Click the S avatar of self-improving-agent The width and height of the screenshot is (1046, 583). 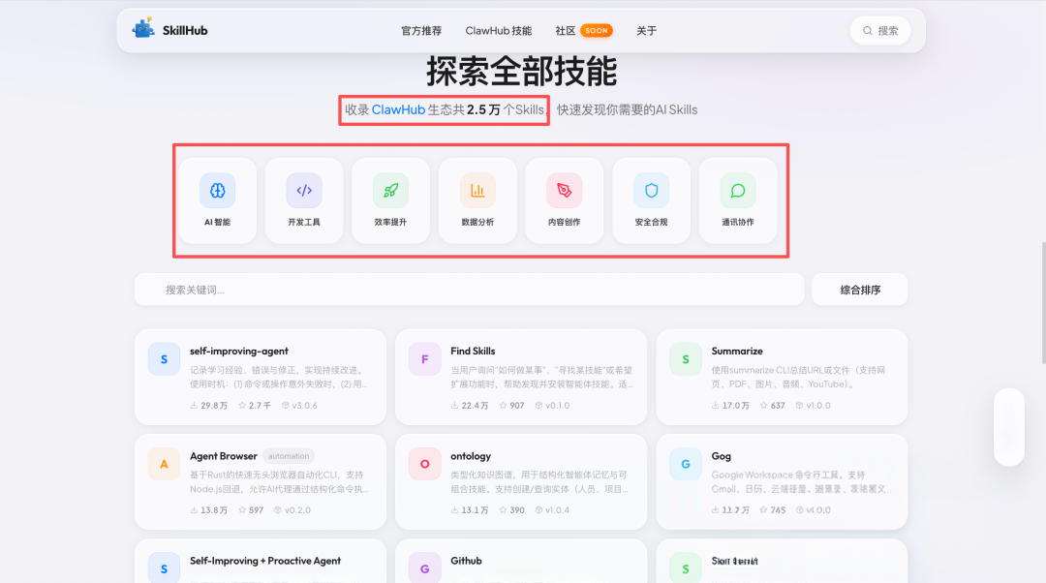coord(164,359)
